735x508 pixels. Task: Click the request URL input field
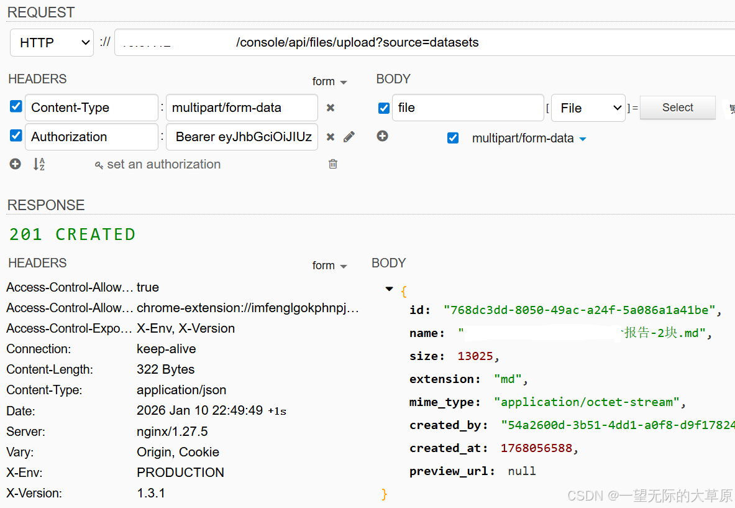425,42
